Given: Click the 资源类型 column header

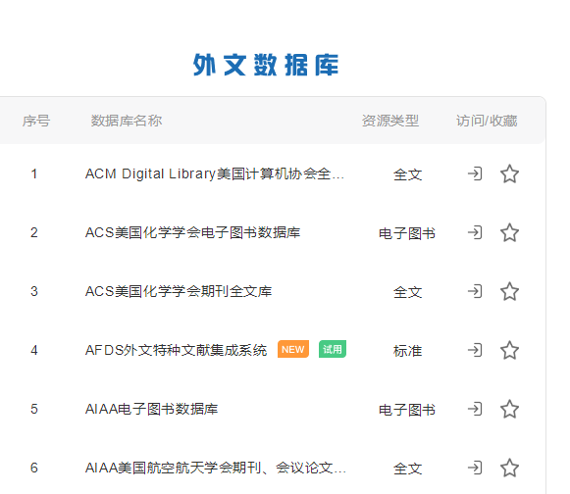Looking at the screenshot, I should (390, 121).
